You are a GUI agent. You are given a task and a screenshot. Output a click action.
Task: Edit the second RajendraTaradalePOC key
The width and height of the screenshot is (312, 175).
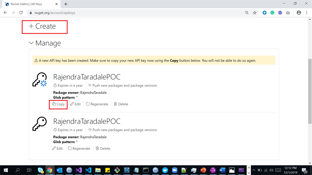pos(57,148)
